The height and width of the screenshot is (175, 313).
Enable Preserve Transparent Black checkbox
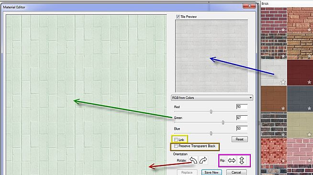(176, 146)
